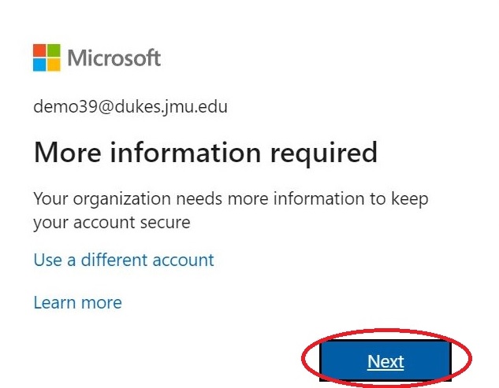Click the yellow square of Microsoft logo

point(53,64)
